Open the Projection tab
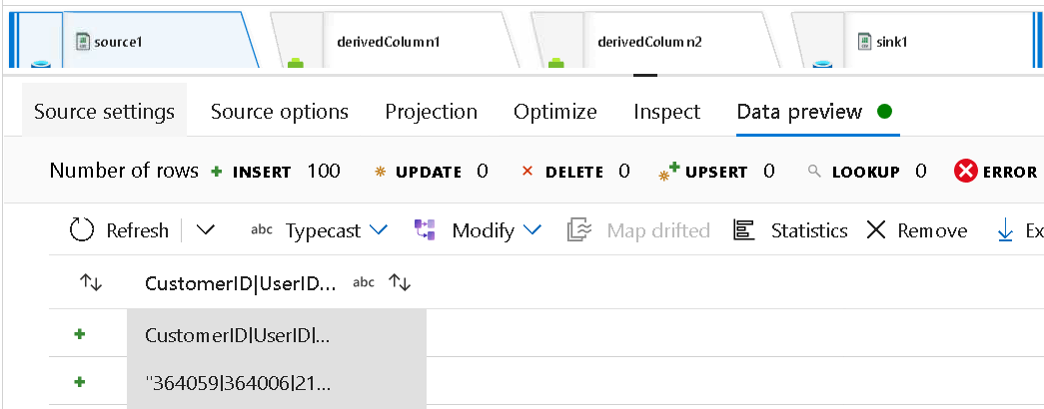Image resolution: width=1044 pixels, height=409 pixels. point(431,111)
